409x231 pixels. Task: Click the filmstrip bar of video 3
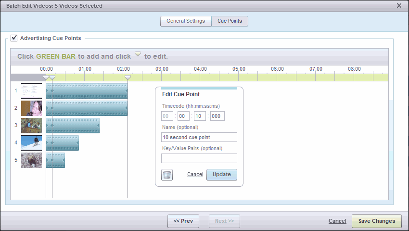click(x=73, y=126)
